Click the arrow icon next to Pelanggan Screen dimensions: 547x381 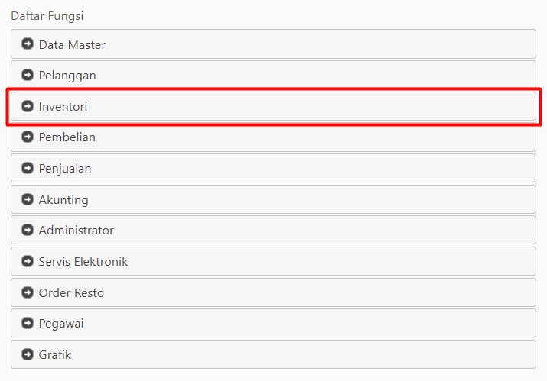(x=28, y=75)
